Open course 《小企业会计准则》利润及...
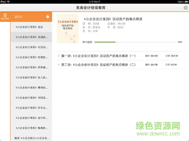Image resolution: width=189 pixels, height=141 pixels. [31, 98]
